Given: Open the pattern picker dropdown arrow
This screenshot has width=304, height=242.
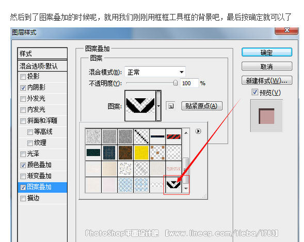Looking at the screenshot, I should click(x=158, y=106).
